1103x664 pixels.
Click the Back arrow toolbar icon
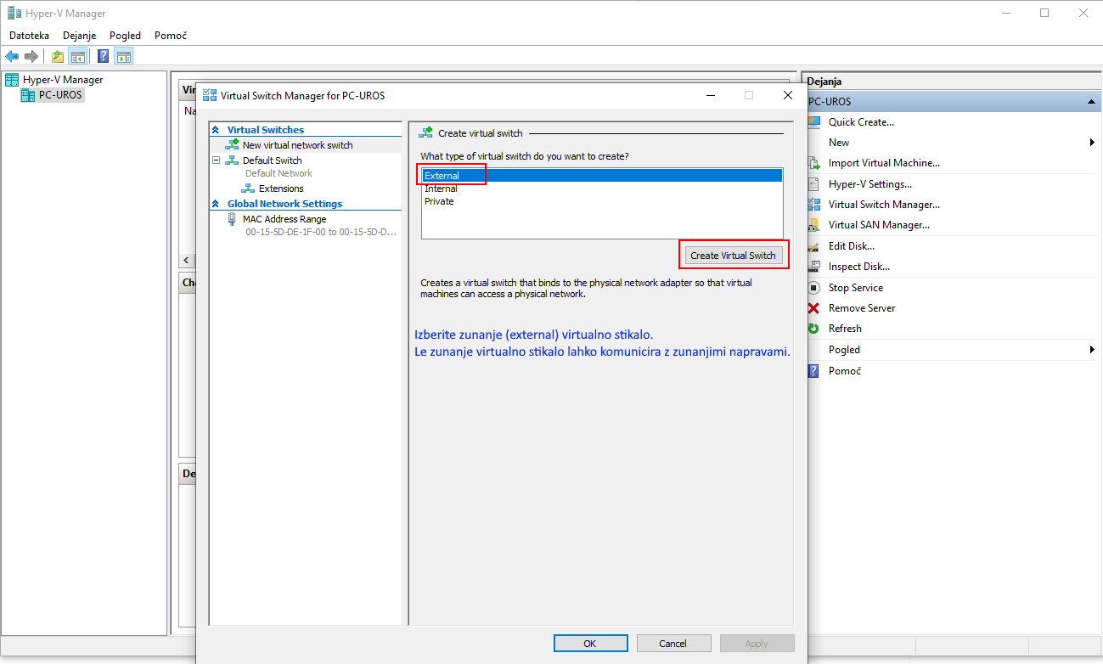coord(12,57)
